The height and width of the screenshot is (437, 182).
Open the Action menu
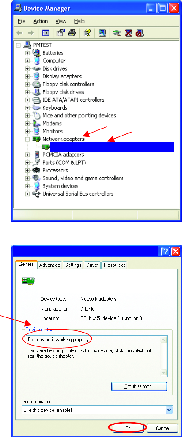click(41, 21)
